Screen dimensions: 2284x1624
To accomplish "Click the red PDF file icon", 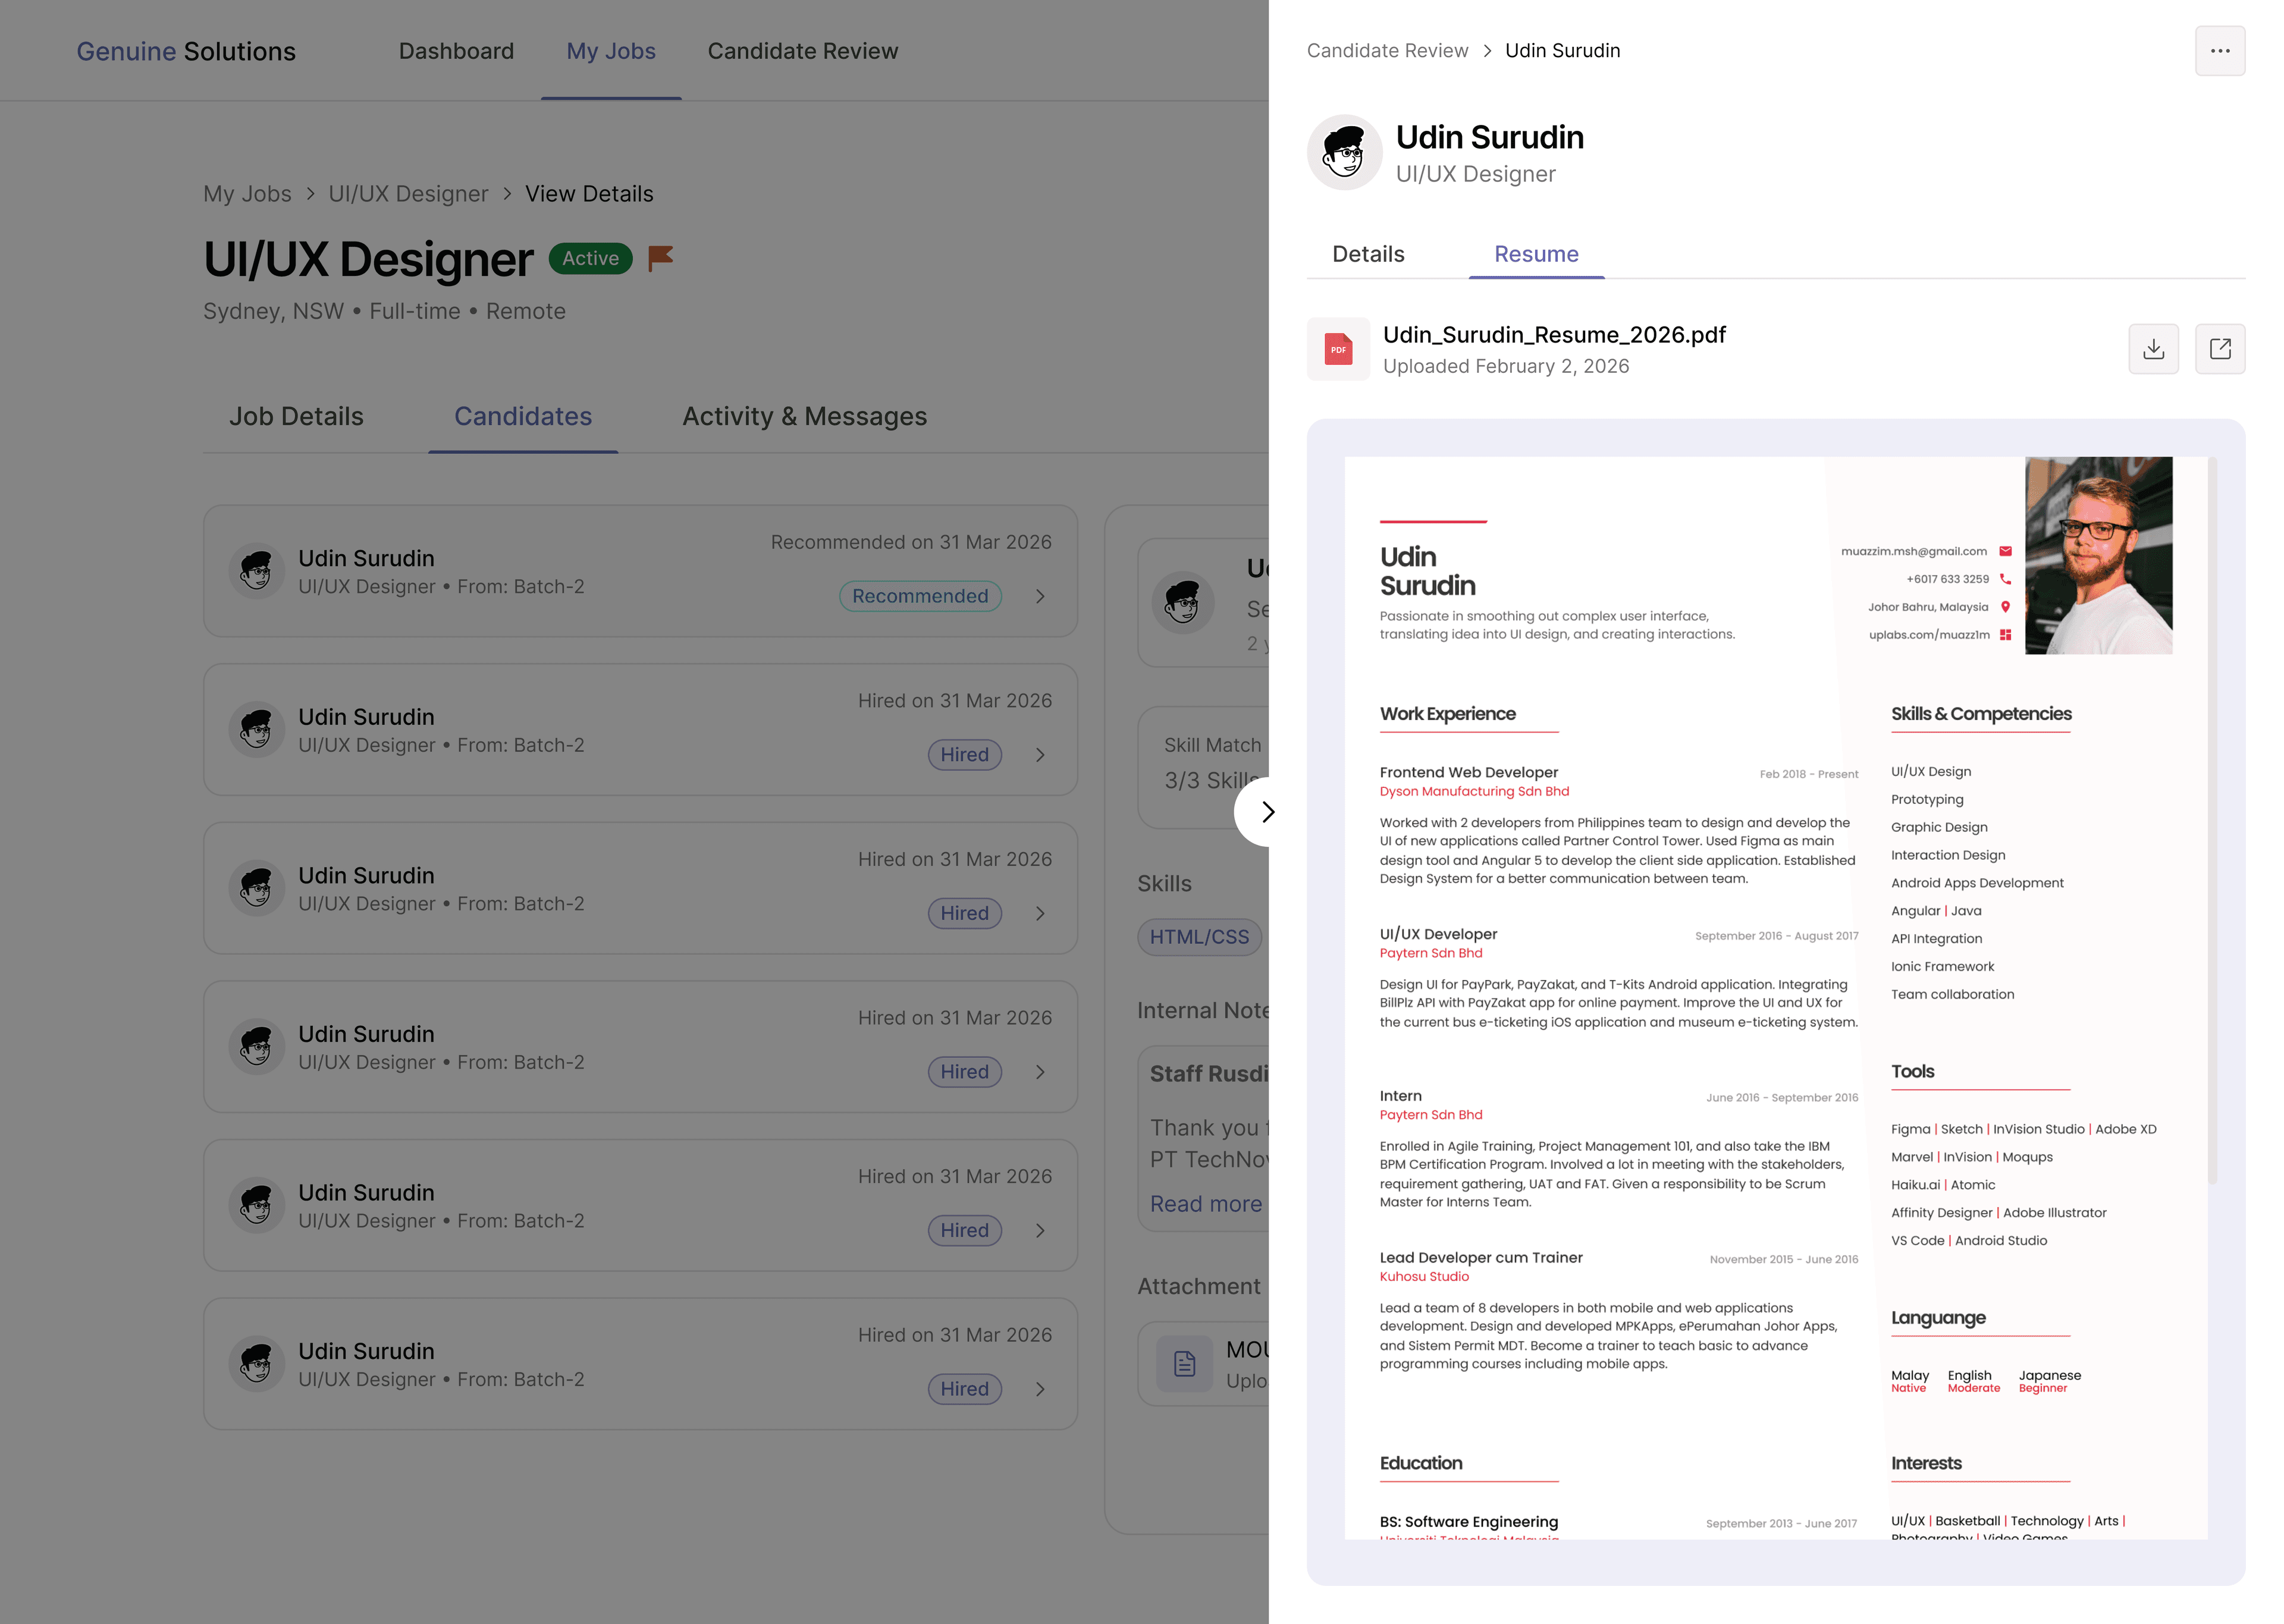I will pos(1338,349).
